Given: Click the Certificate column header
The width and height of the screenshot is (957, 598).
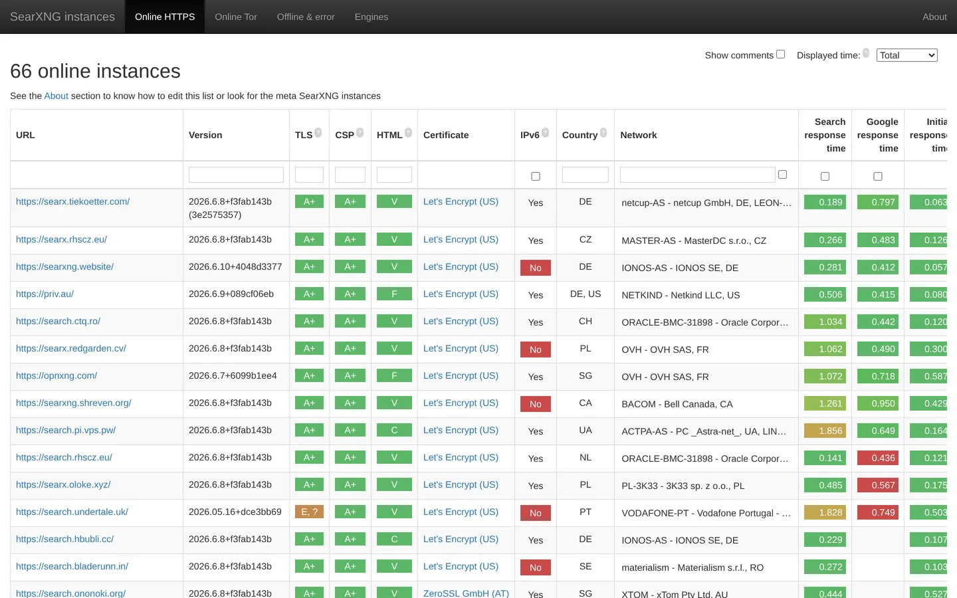Looking at the screenshot, I should [x=466, y=135].
